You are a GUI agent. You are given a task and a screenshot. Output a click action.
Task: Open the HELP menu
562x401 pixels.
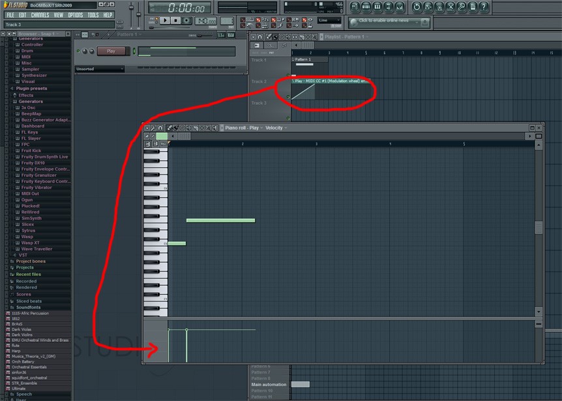tap(108, 15)
